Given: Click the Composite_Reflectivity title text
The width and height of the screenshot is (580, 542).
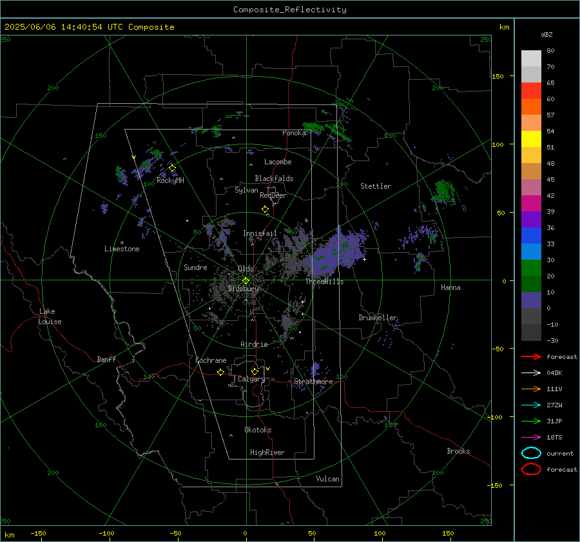Looking at the screenshot, I should tap(290, 10).
